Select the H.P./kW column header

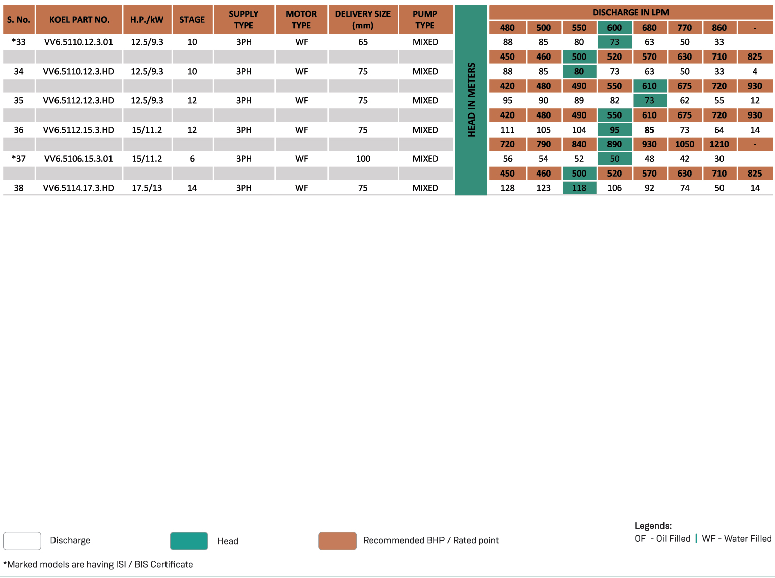147,20
